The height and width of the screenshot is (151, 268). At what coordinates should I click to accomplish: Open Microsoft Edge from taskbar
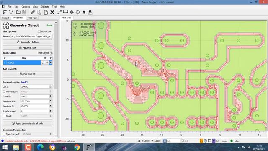pyautogui.click(x=40, y=147)
